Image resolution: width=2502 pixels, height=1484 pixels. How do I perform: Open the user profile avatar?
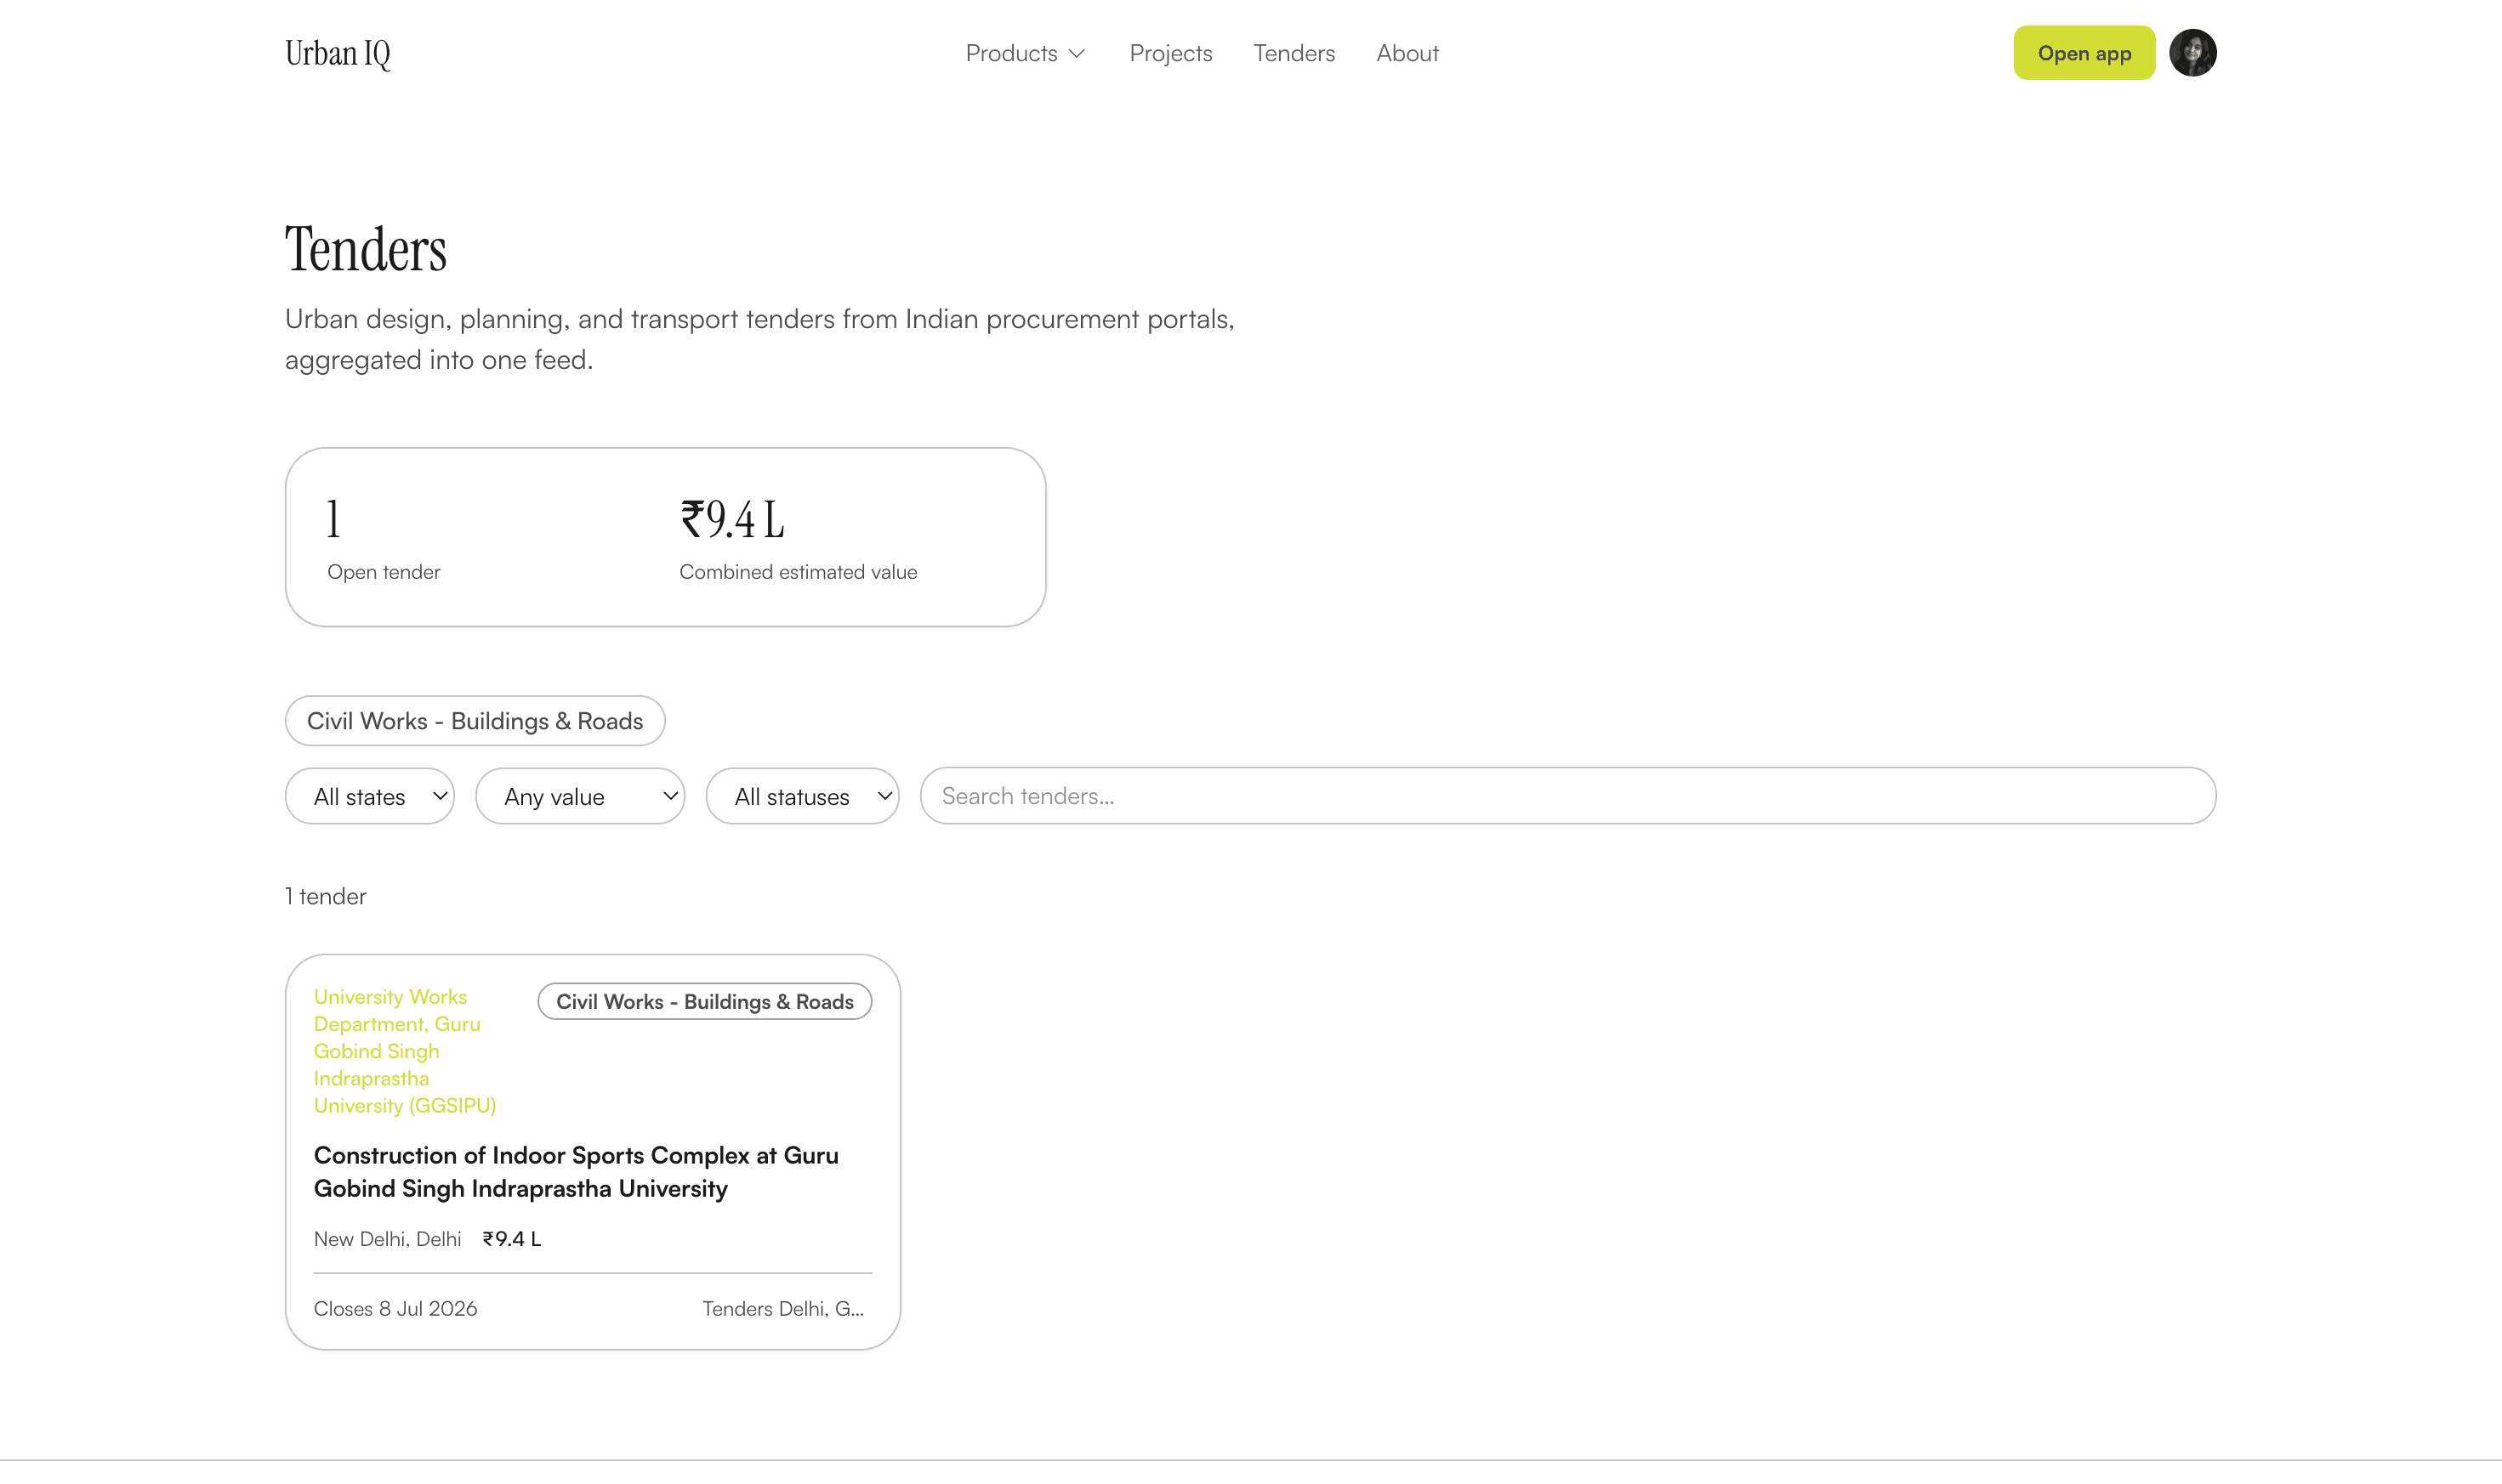coord(2192,53)
